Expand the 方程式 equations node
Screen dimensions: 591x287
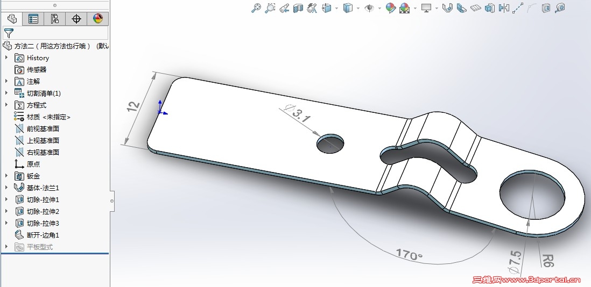coord(6,105)
